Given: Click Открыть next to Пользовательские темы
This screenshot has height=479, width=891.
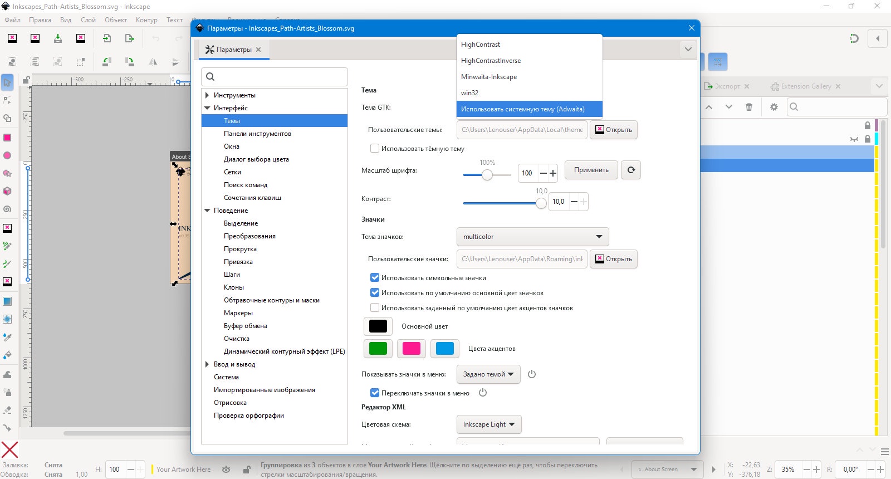Looking at the screenshot, I should pyautogui.click(x=614, y=130).
